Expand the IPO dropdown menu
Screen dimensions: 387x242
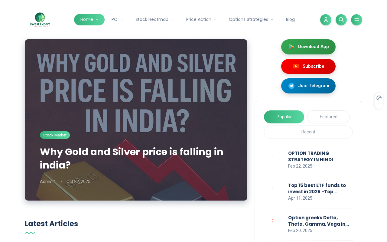117,20
